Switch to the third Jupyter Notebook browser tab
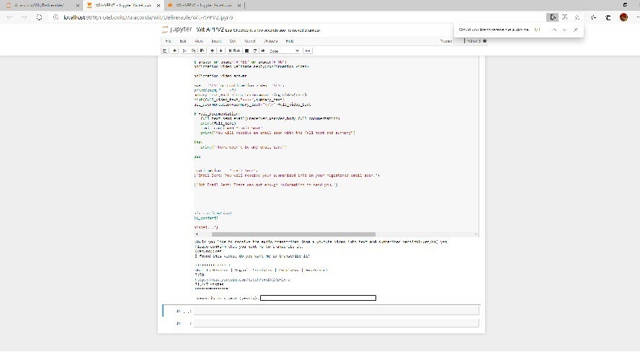The image size is (640, 352). pyautogui.click(x=204, y=5)
